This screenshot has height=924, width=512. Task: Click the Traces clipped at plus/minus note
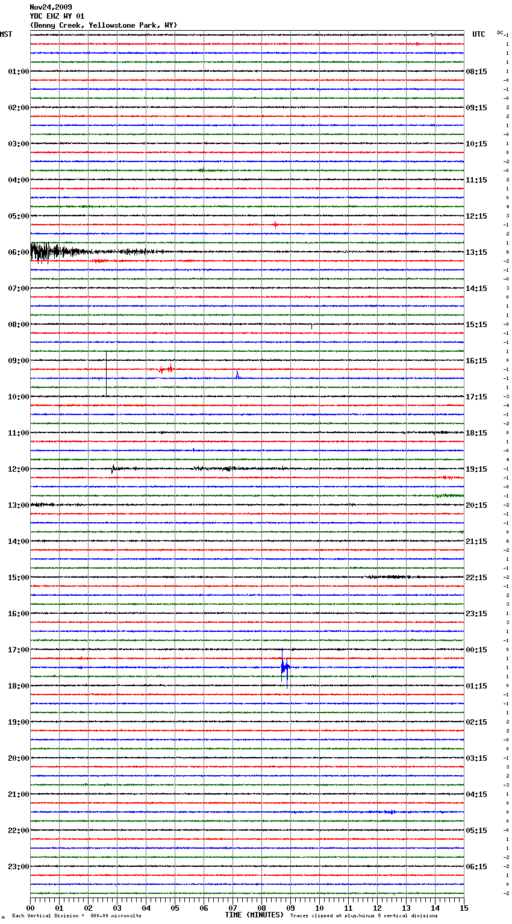click(x=364, y=916)
